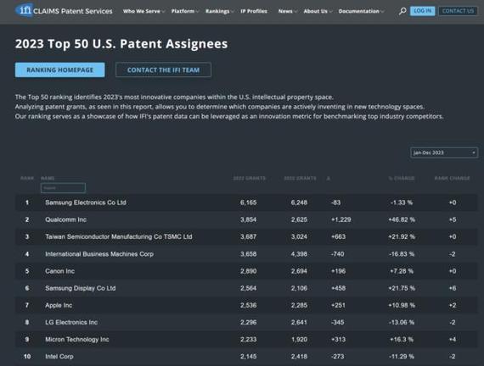Viewport: 484px width, 366px height.
Task: Open the search magnifier icon
Action: coord(402,11)
